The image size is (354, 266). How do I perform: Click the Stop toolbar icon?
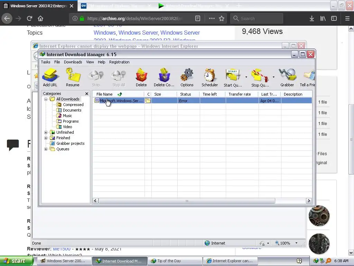(96, 77)
